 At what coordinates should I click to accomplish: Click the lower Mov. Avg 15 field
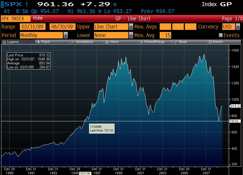[x=165, y=35]
